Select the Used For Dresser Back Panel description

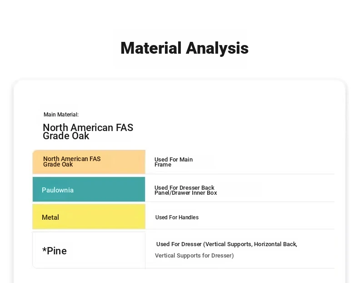point(186,190)
